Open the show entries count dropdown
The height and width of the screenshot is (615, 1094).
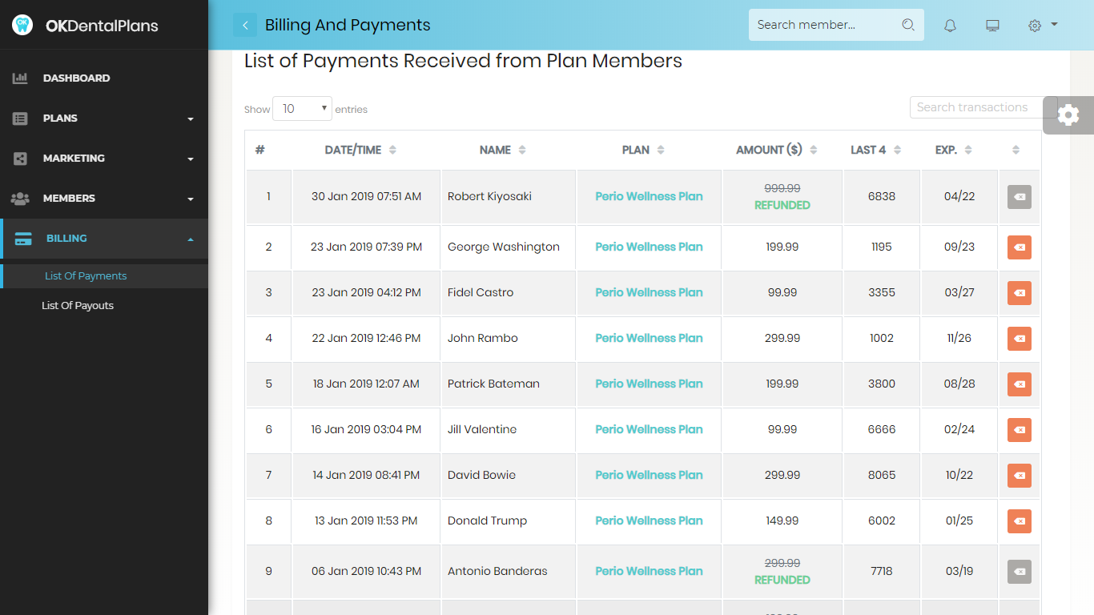(302, 109)
